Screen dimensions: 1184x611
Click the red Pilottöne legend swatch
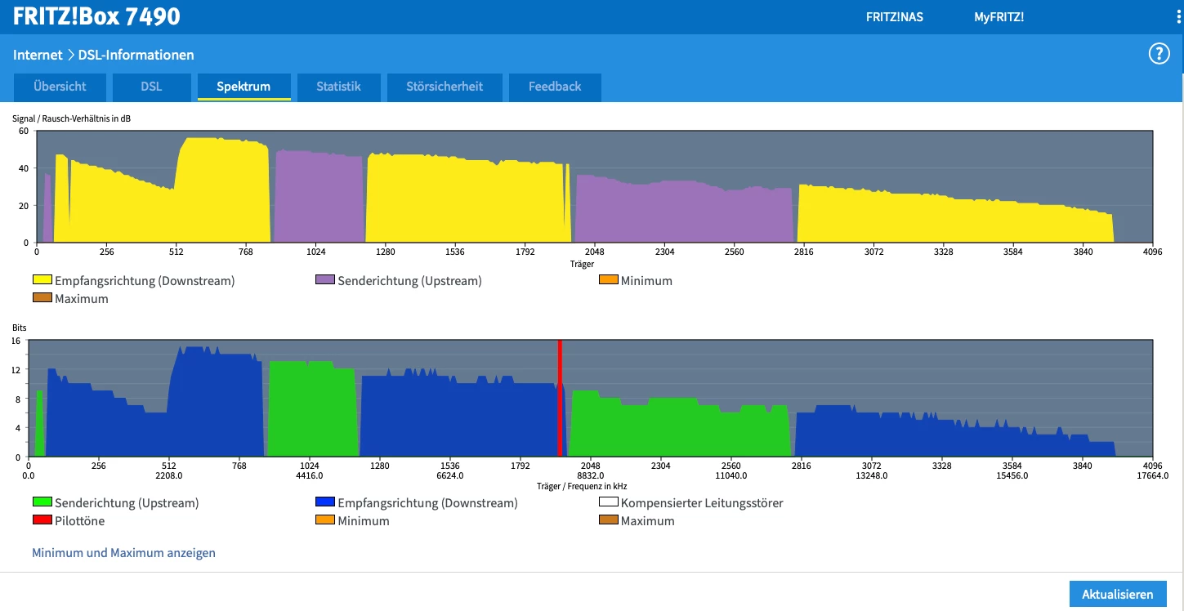(x=42, y=520)
